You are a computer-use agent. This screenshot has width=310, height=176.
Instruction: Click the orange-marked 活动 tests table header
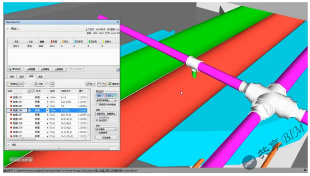66,41
